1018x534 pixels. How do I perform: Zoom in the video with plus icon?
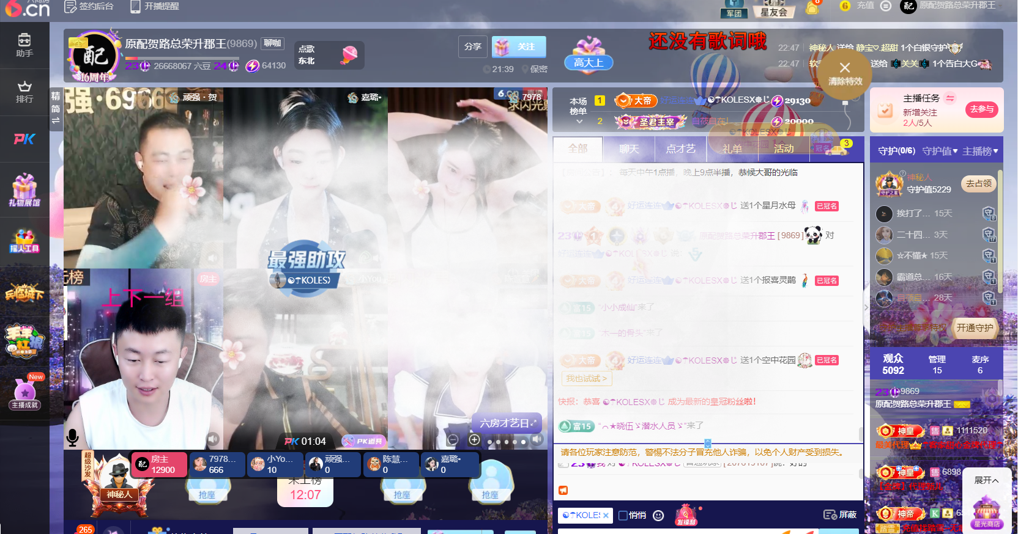[474, 439]
